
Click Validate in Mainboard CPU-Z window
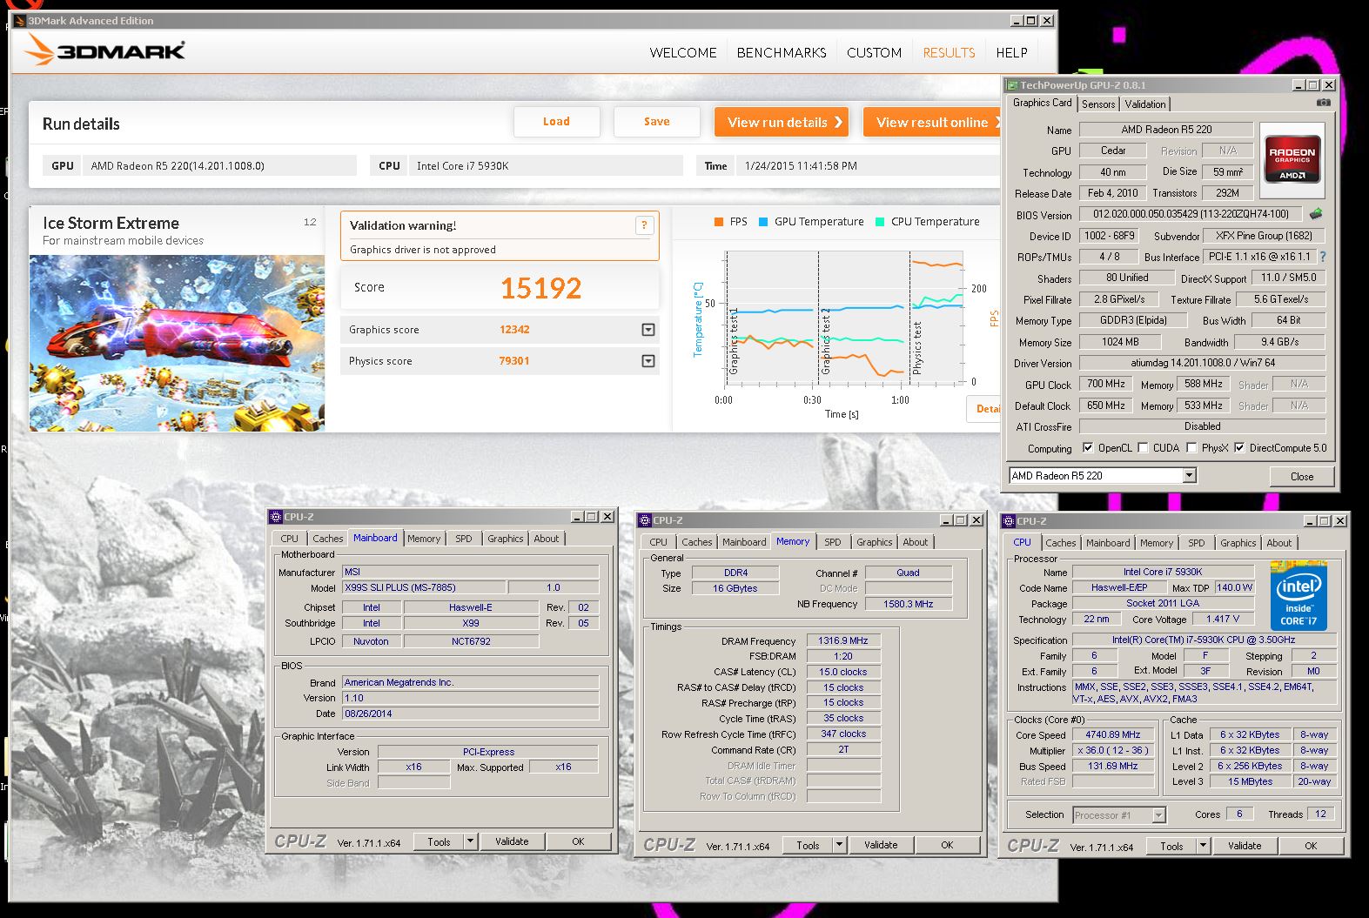click(512, 841)
